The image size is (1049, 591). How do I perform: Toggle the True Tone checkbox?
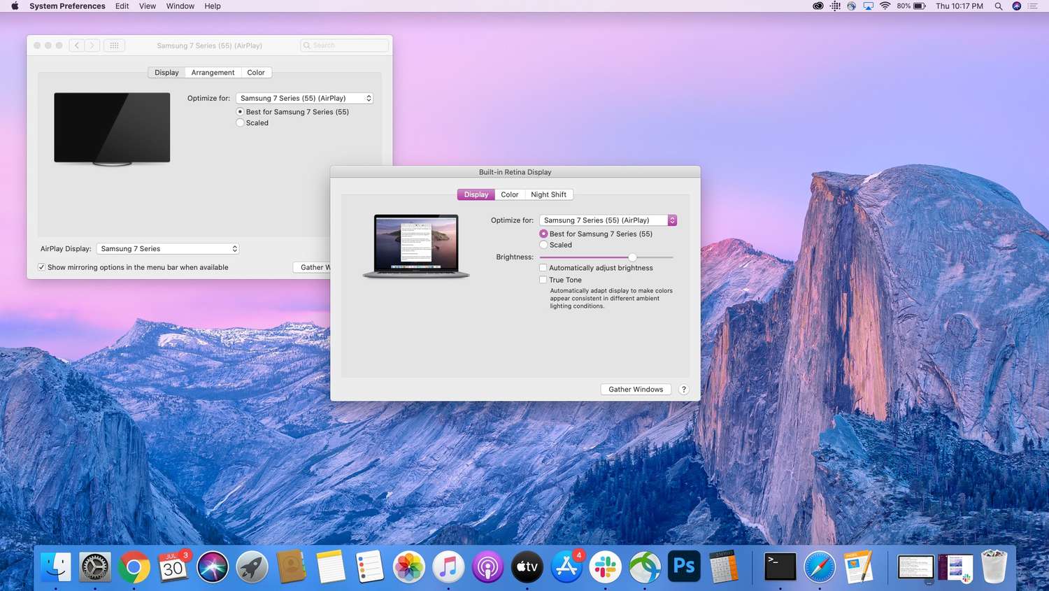[x=543, y=280]
